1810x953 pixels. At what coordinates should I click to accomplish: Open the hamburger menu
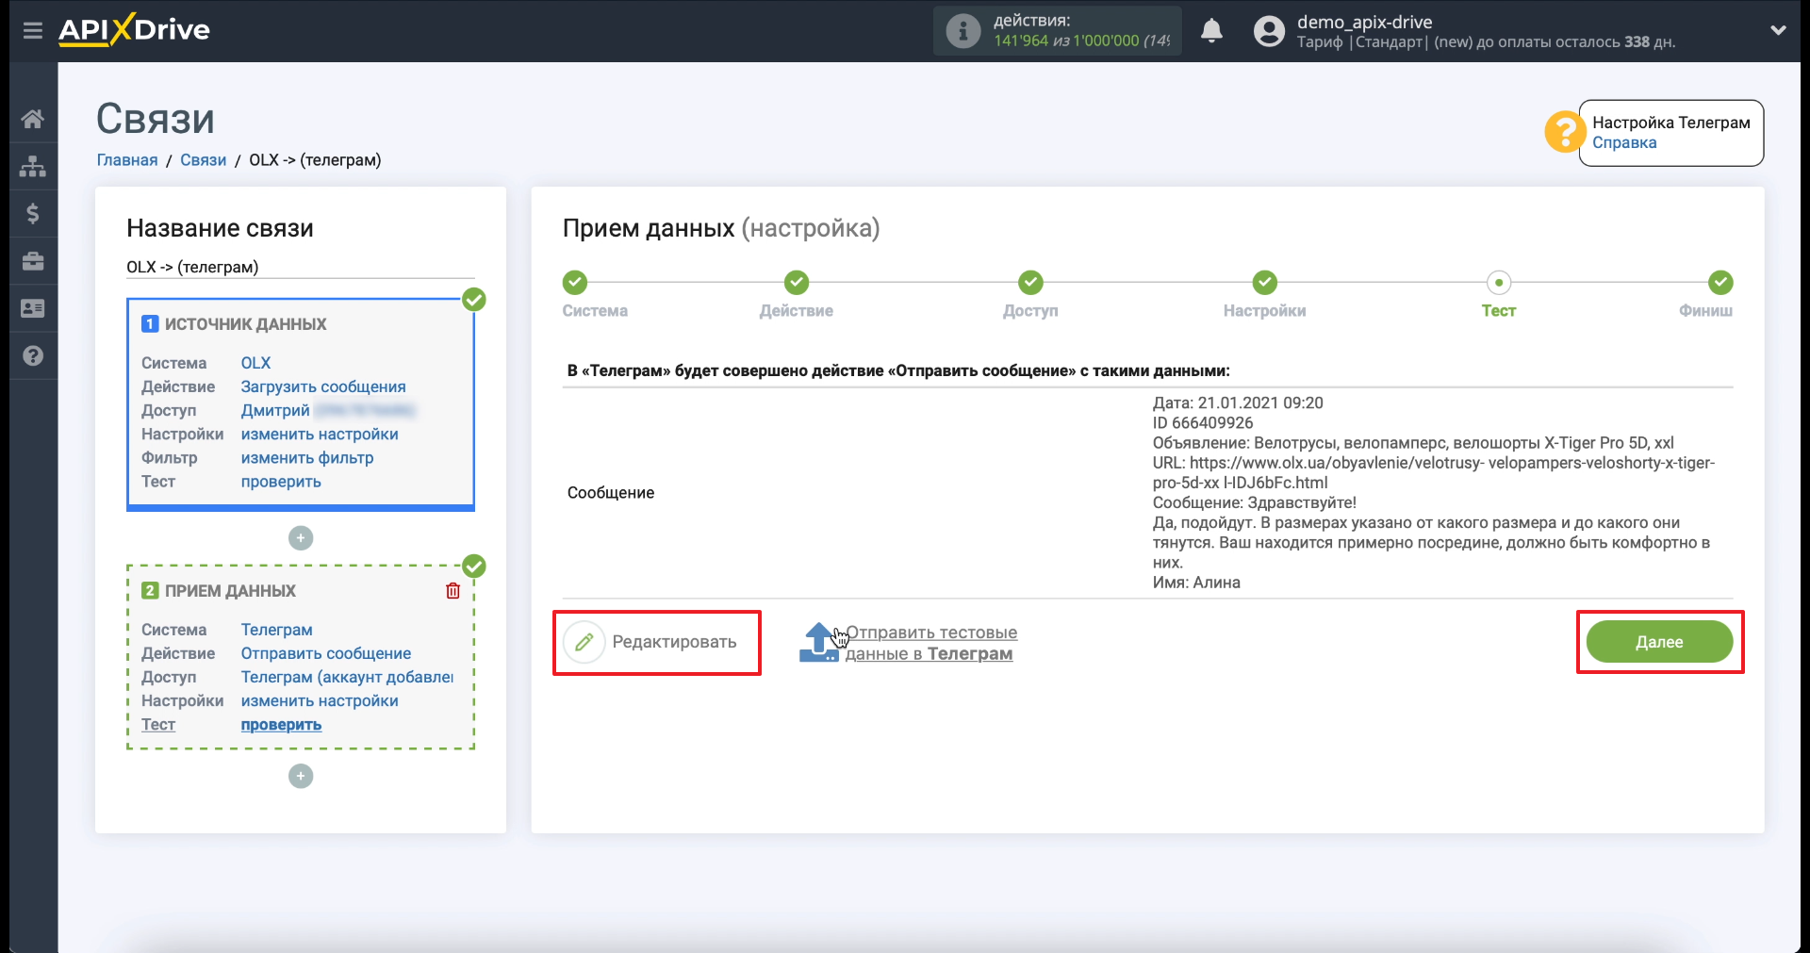(33, 30)
